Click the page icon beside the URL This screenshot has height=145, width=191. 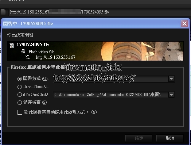(3, 12)
